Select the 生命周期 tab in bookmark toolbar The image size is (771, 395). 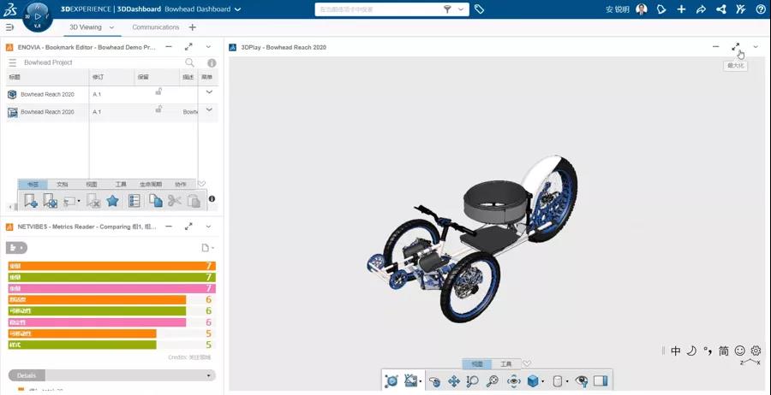pos(151,185)
